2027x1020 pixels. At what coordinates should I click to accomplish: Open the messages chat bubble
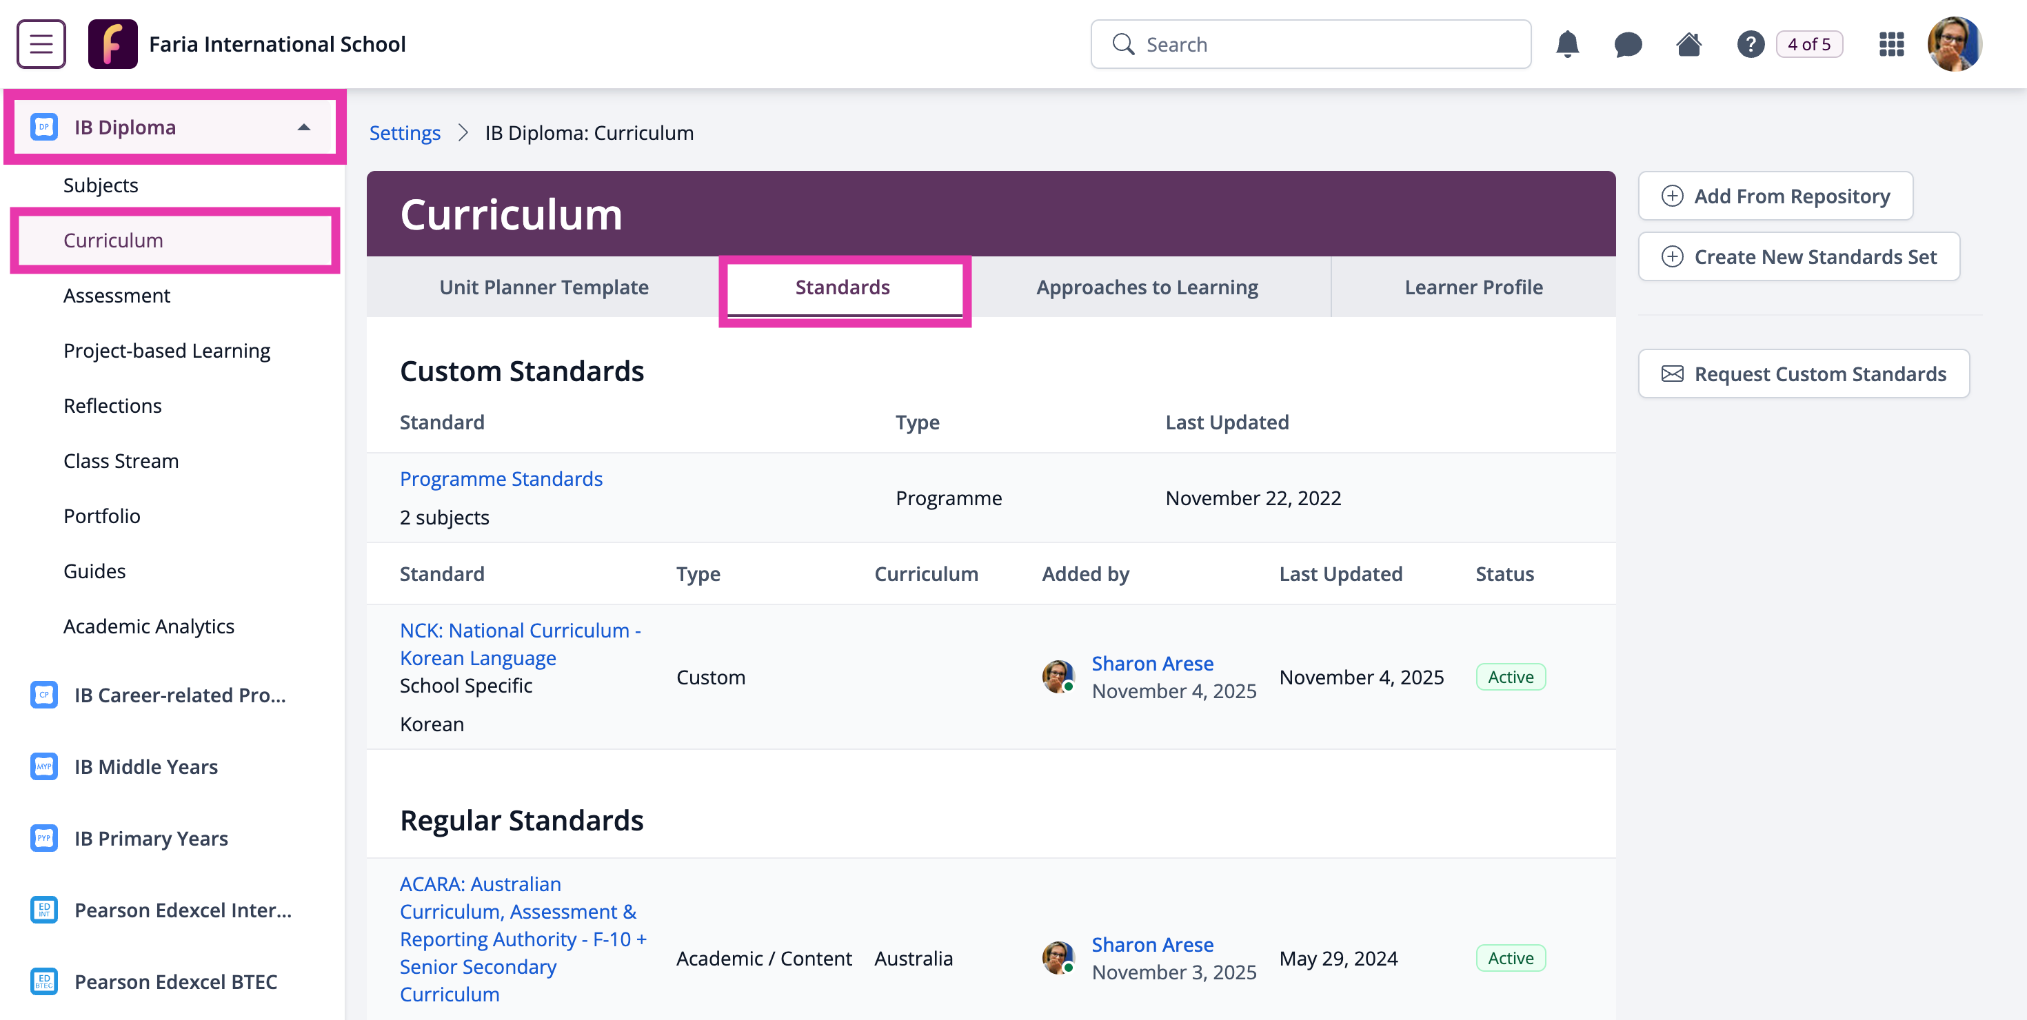(1627, 44)
